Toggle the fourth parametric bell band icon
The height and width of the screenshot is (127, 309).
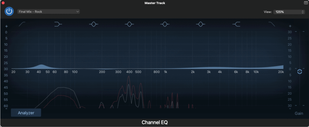pyautogui.click(x=201, y=24)
